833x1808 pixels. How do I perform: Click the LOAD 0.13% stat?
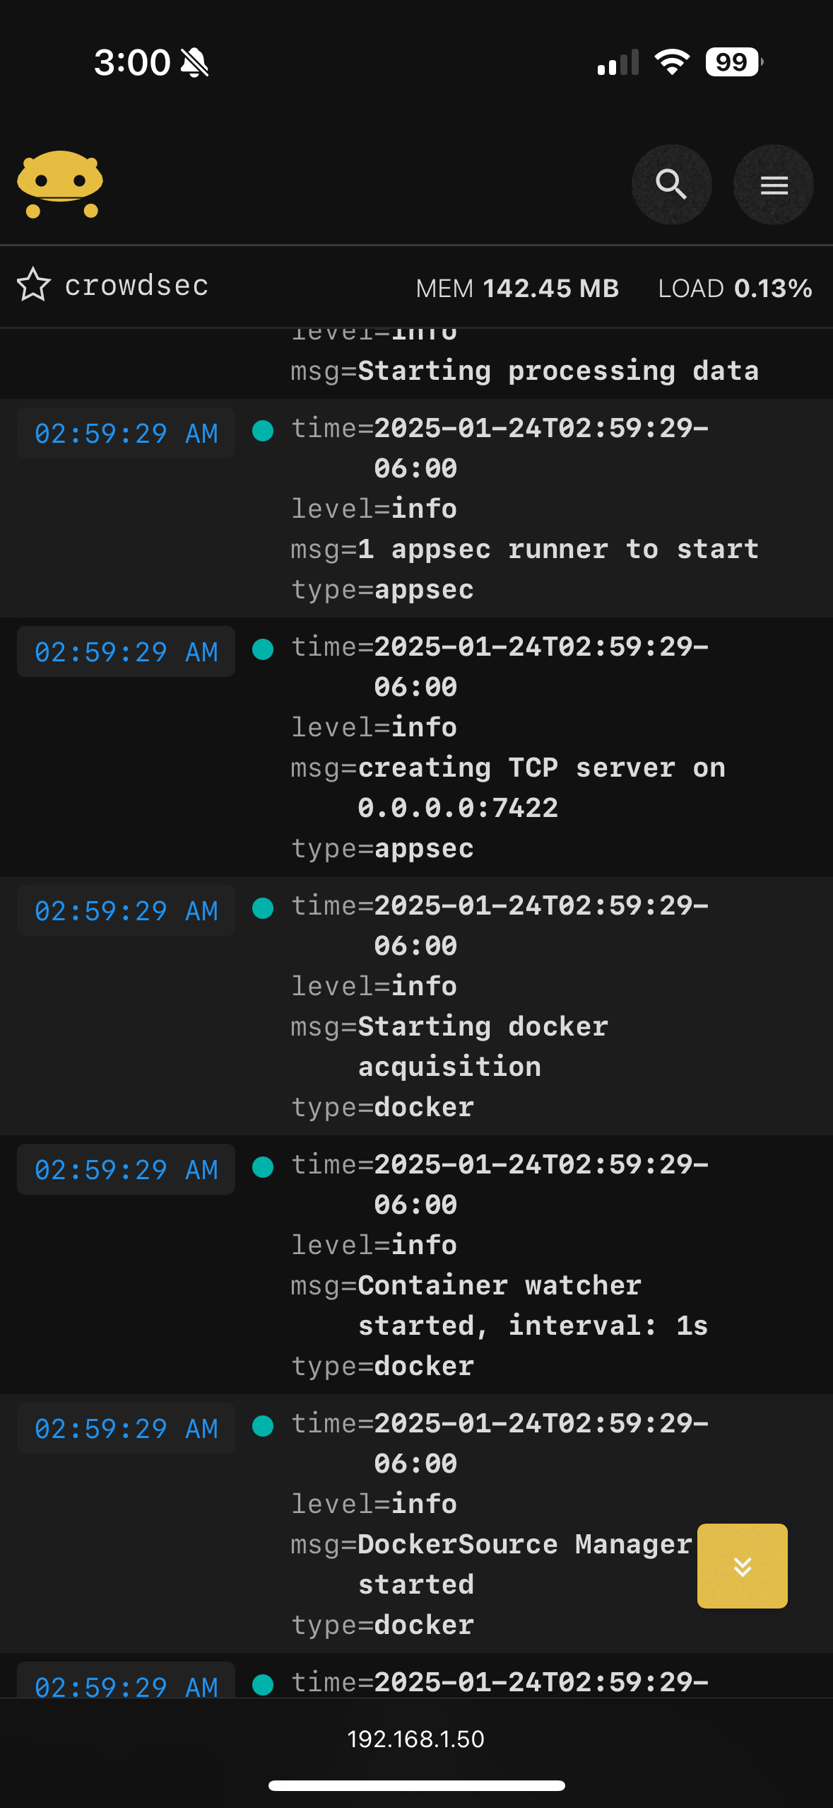point(735,289)
